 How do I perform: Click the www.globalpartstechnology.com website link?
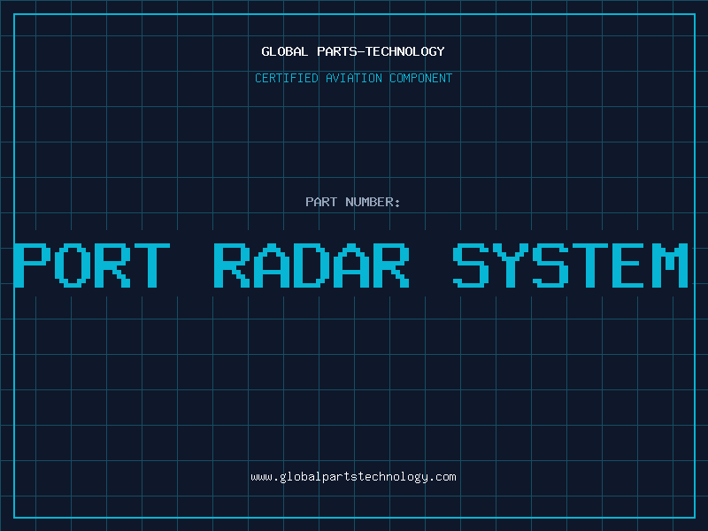click(353, 477)
